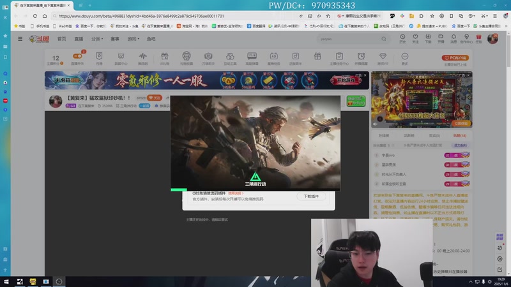511x287 pixels.
Task: Open the 数据中心 data center tool
Action: point(121,59)
